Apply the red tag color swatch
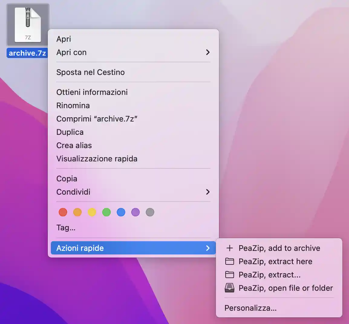 click(x=63, y=212)
